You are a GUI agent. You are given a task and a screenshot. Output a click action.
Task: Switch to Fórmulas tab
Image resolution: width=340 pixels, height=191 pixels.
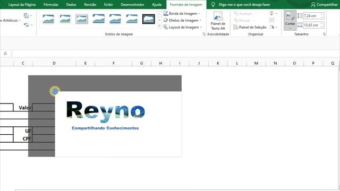[x=51, y=5]
